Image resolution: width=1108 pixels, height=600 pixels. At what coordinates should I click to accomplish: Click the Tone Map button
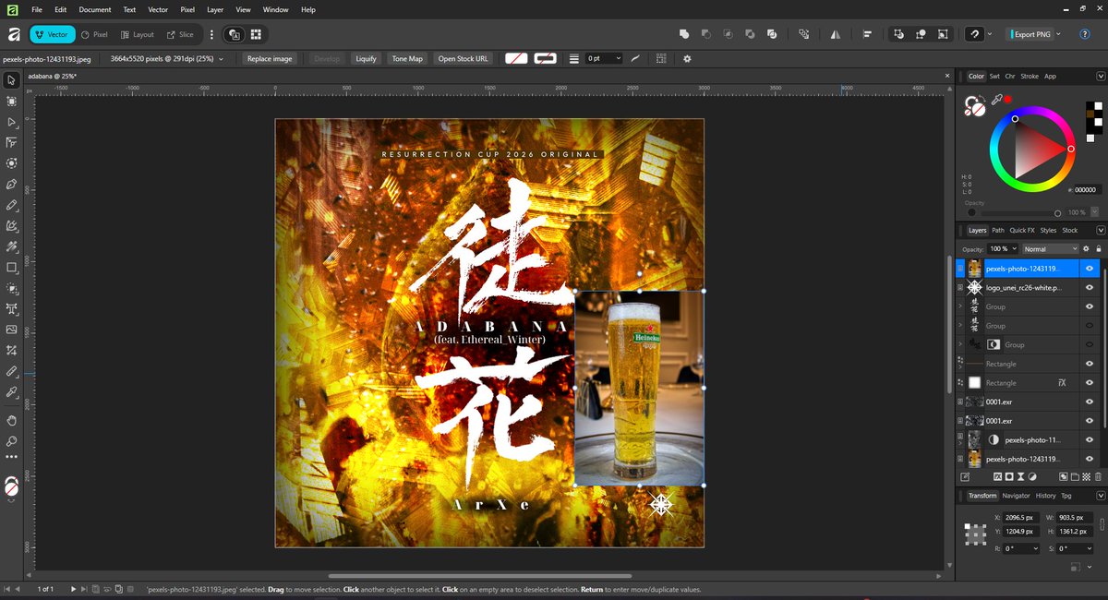point(407,58)
